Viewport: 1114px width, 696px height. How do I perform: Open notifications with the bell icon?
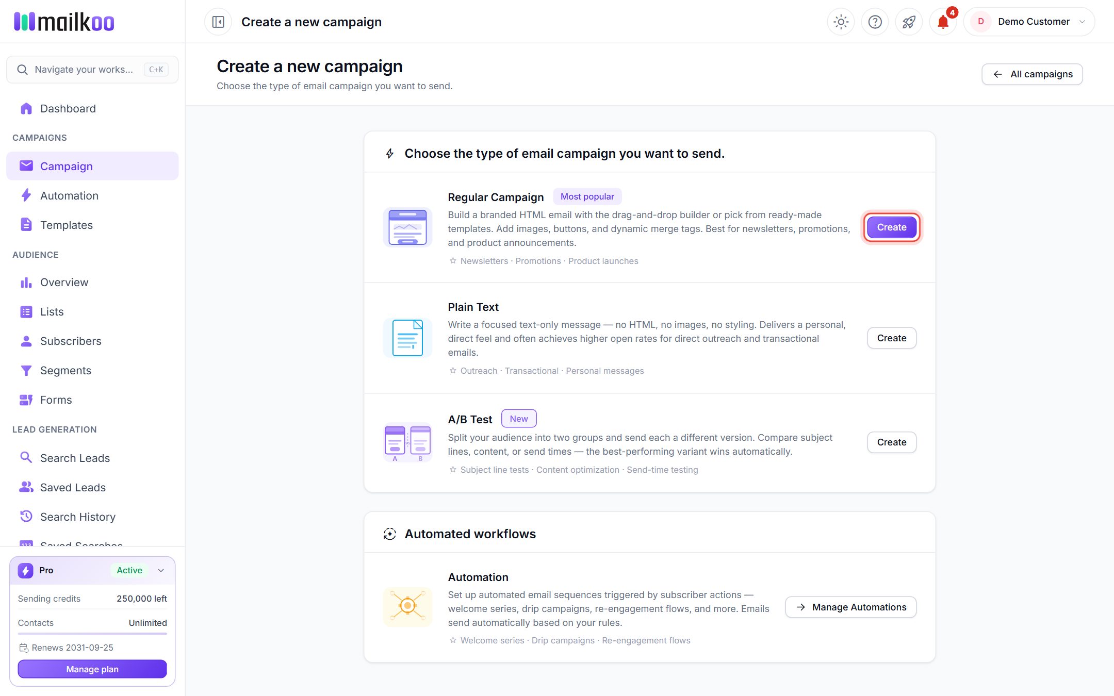click(x=943, y=22)
